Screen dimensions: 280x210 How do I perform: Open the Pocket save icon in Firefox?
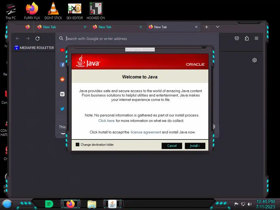pyautogui.click(x=237, y=38)
